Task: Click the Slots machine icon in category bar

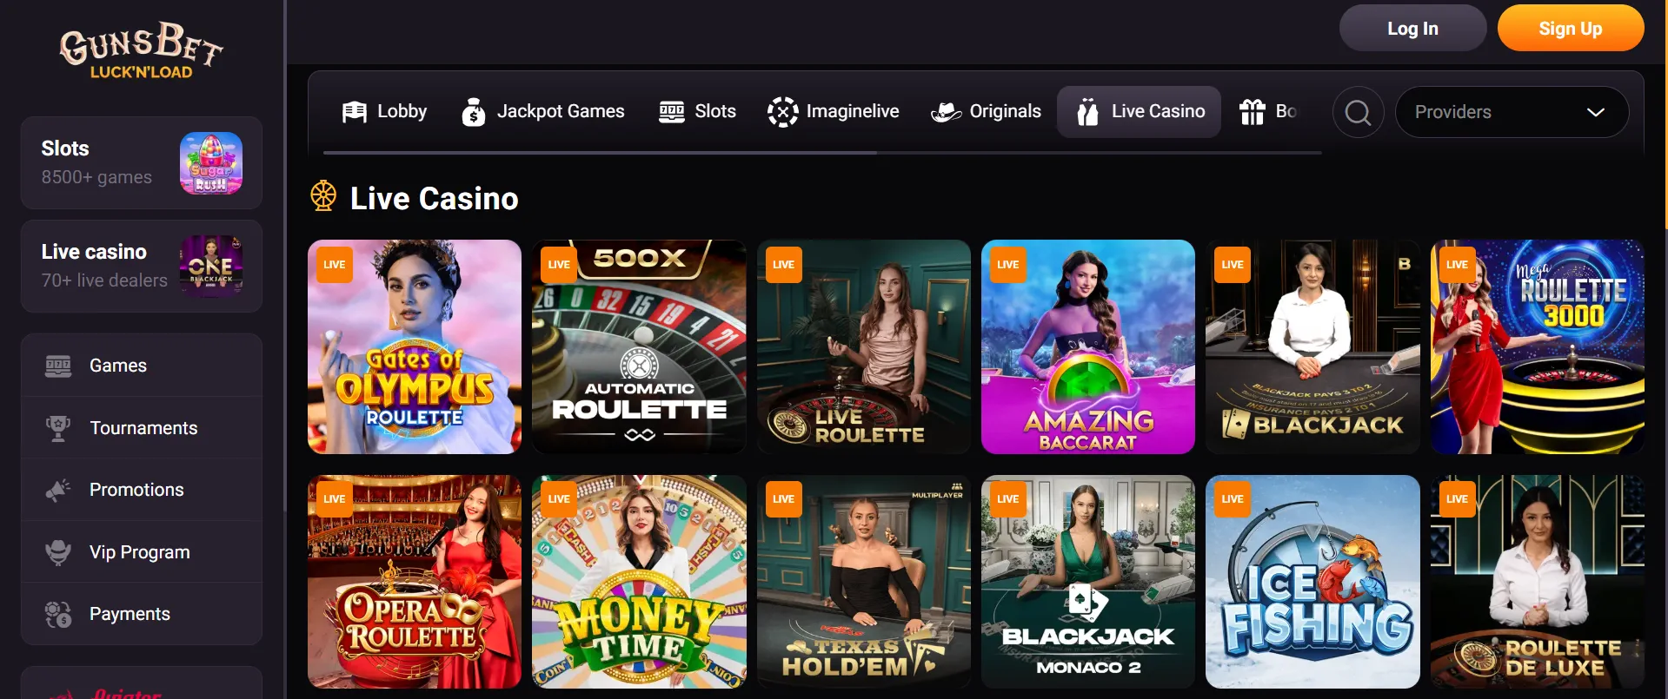Action: (x=672, y=112)
